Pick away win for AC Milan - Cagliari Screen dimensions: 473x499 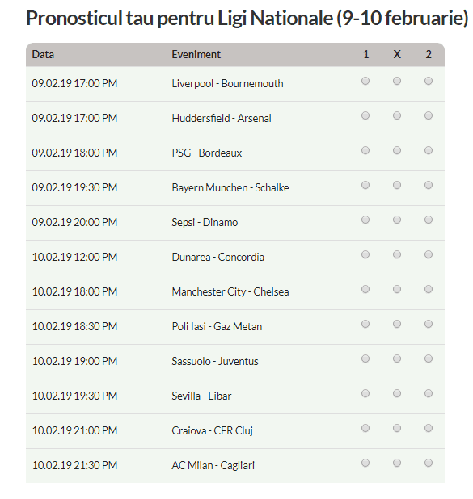tap(429, 463)
